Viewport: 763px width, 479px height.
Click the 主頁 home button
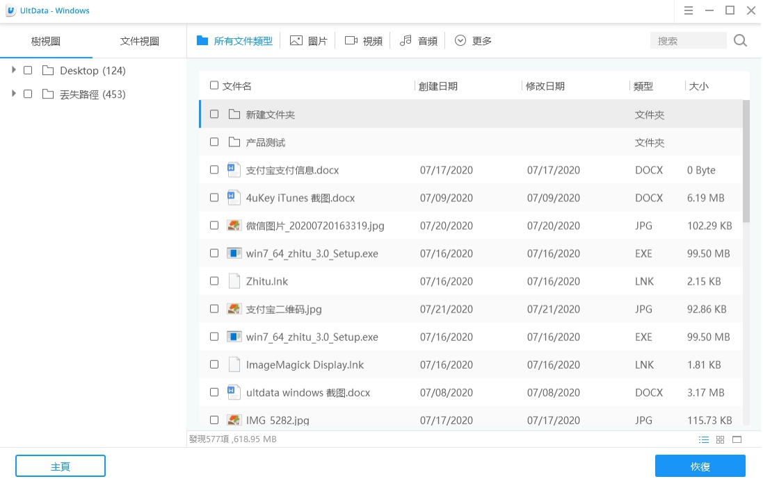[61, 467]
